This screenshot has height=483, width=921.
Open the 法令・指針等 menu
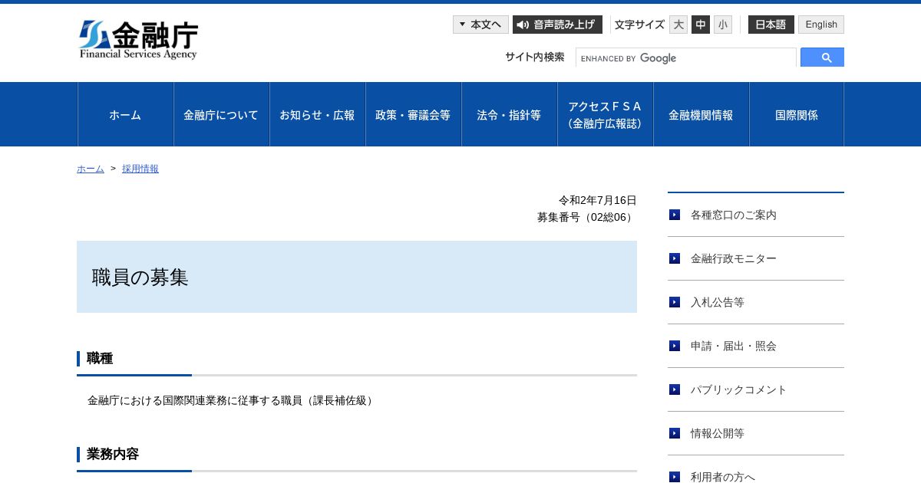click(510, 114)
